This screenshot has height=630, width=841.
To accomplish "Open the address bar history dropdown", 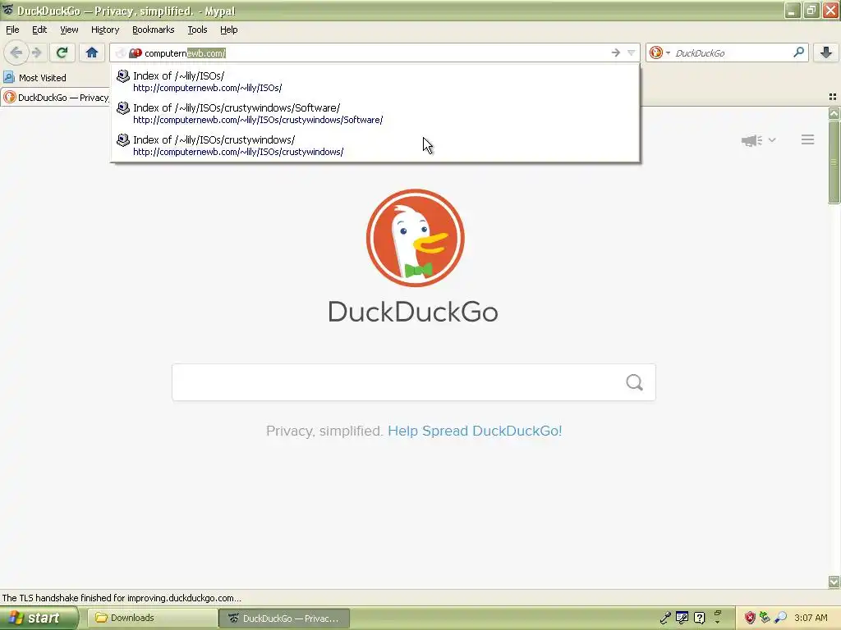I will point(632,52).
